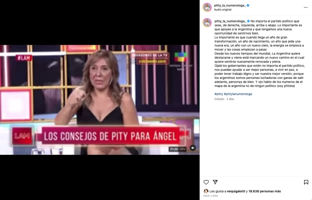312x200 pixels.
Task: Click the HACE 2 DÍAS timestamp
Action: point(211,196)
